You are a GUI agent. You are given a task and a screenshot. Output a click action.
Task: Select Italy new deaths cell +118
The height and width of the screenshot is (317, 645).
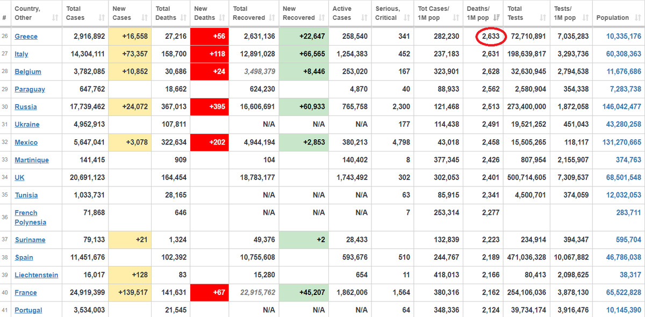tap(210, 54)
